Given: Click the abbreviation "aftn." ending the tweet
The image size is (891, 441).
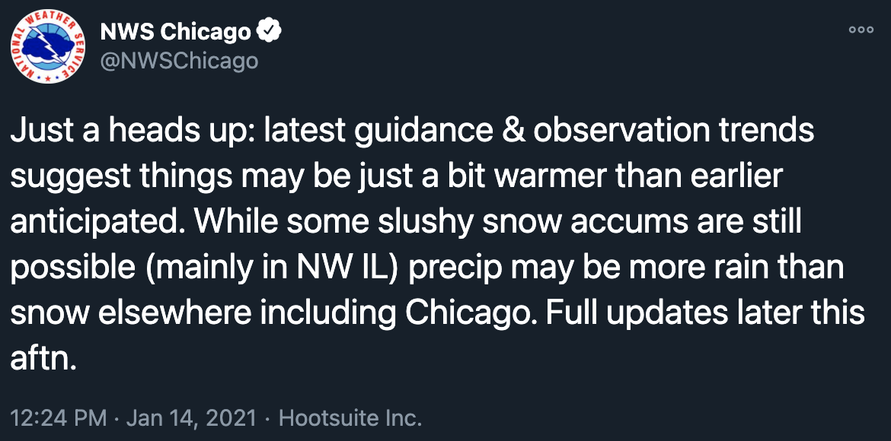Looking at the screenshot, I should coord(43,359).
